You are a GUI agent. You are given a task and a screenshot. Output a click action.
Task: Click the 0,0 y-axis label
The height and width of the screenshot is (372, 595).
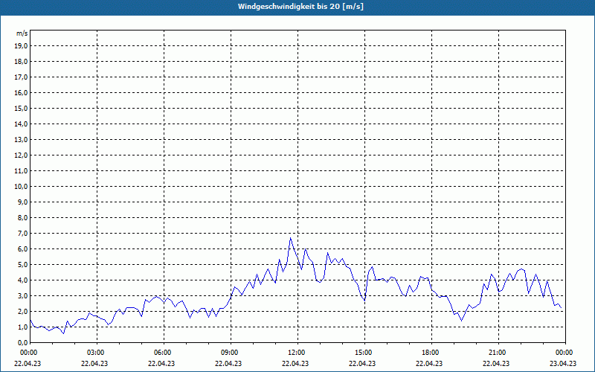[x=22, y=342]
